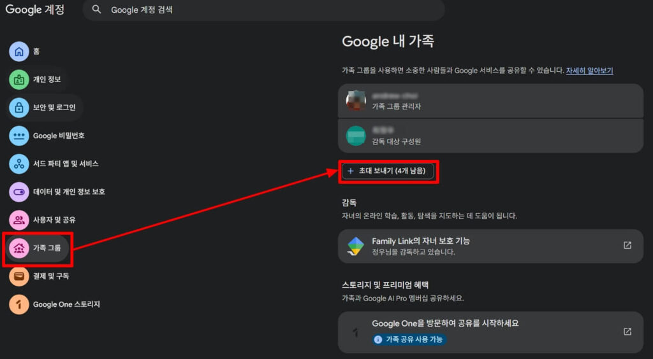Image resolution: width=653 pixels, height=359 pixels.
Task: Click the 결제 및 구독 card icon
Action: pos(18,276)
